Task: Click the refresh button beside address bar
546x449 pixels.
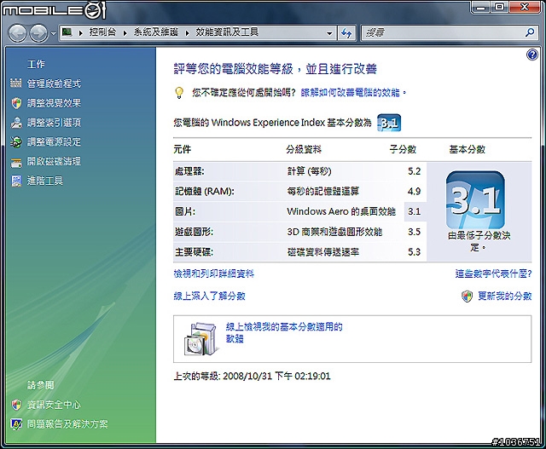Action: (x=346, y=33)
